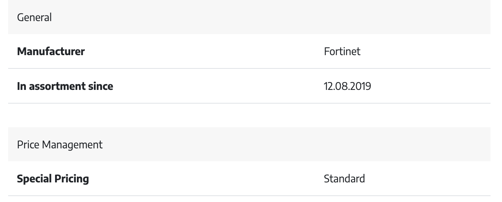Image resolution: width=502 pixels, height=202 pixels.
Task: Click blank area between Manufacturer and Fortinet
Action: [x=203, y=51]
